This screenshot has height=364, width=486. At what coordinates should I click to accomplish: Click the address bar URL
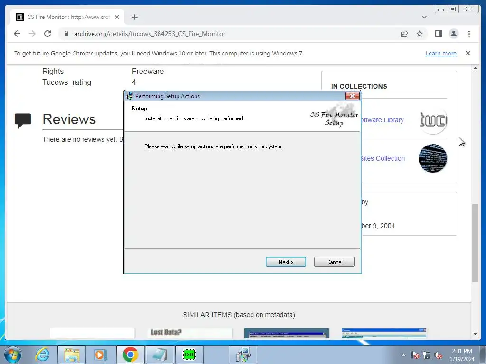pyautogui.click(x=150, y=34)
